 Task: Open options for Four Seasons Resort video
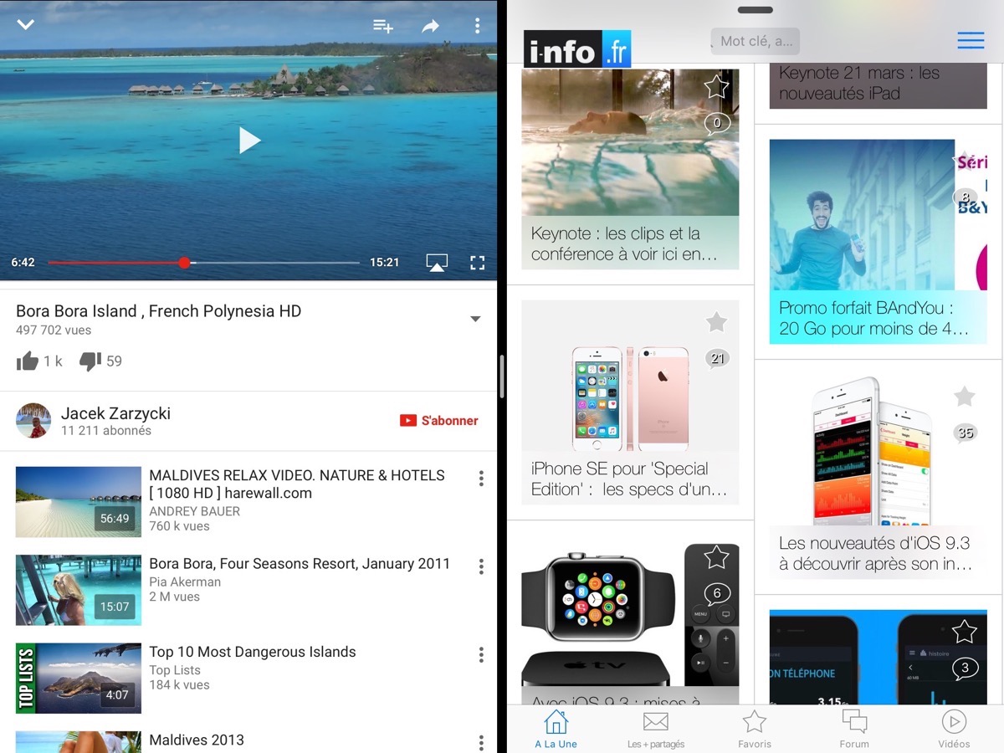481,566
